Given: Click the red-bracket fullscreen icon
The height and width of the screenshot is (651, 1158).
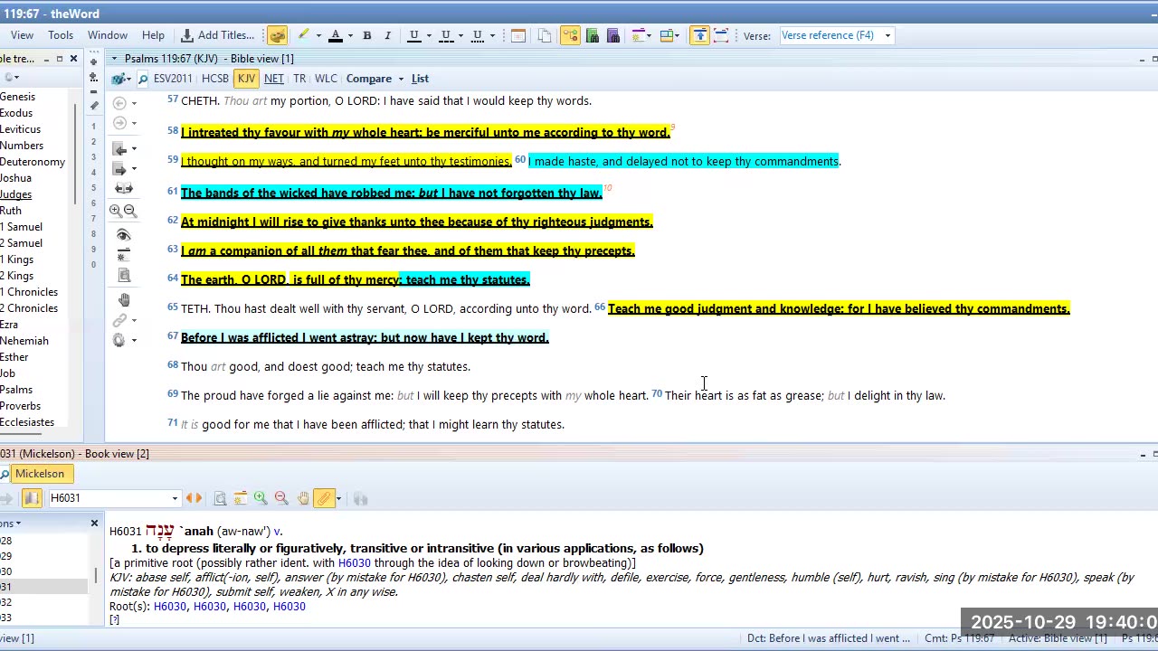Looking at the screenshot, I should (x=721, y=35).
